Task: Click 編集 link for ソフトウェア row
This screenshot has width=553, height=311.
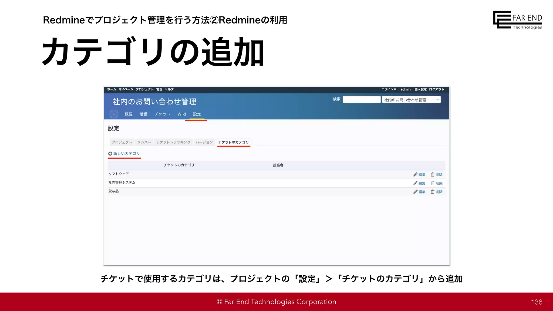Action: point(422,175)
